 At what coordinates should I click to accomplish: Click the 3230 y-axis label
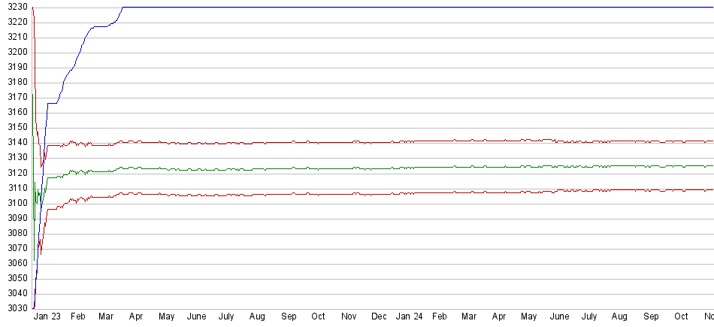pyautogui.click(x=14, y=7)
